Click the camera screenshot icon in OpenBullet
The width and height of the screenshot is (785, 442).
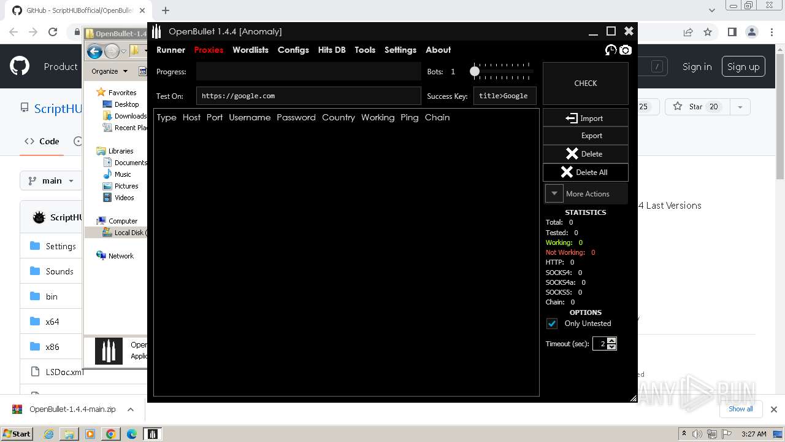(626, 50)
